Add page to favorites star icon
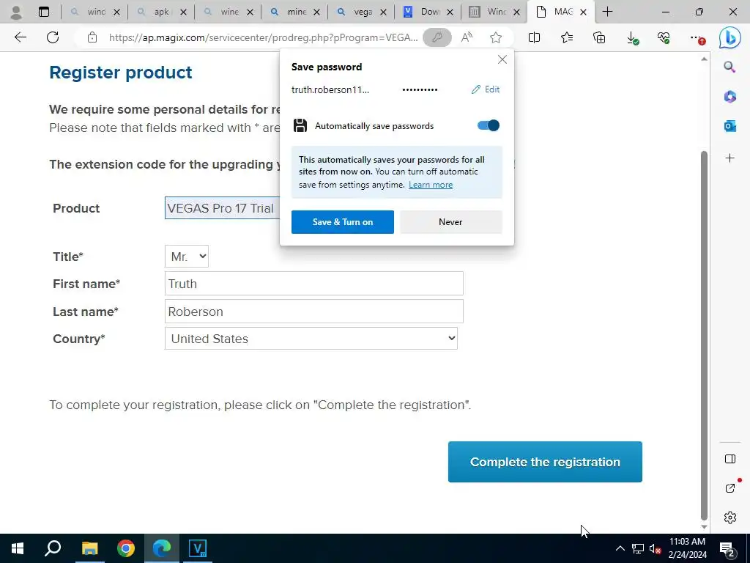 click(x=496, y=37)
